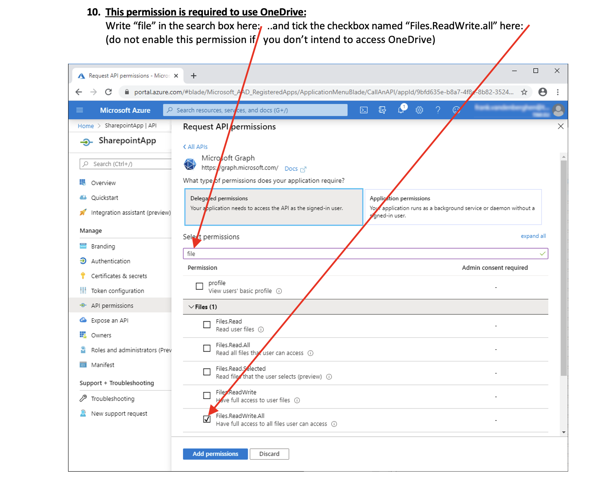
Task: Open Azure Cloud Shell icon
Action: (x=364, y=110)
